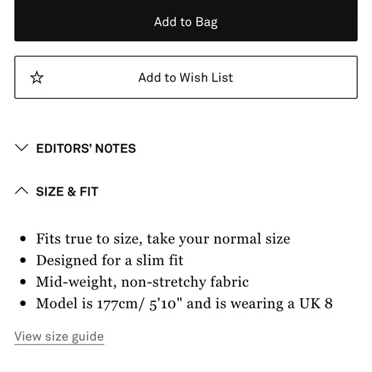Click the bullet before 'Designed for a slim fit'
Viewport: 372px width, 372px height.
click(x=23, y=260)
